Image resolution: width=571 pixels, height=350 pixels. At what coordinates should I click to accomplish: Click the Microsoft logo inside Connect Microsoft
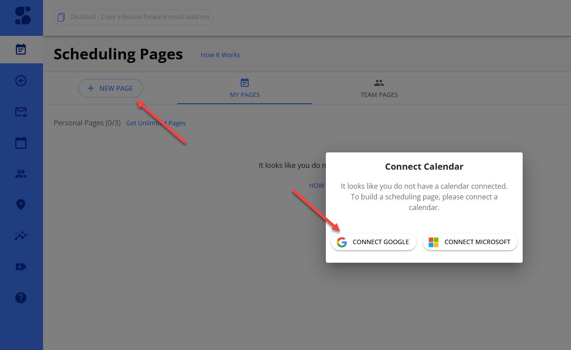click(x=433, y=242)
